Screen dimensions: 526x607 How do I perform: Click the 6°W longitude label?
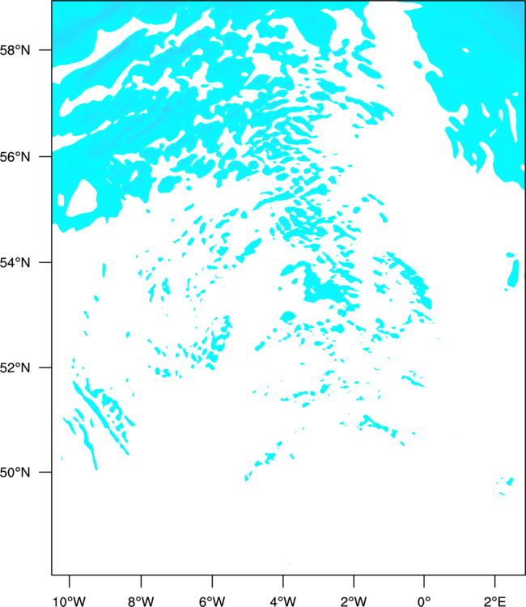[212, 601]
